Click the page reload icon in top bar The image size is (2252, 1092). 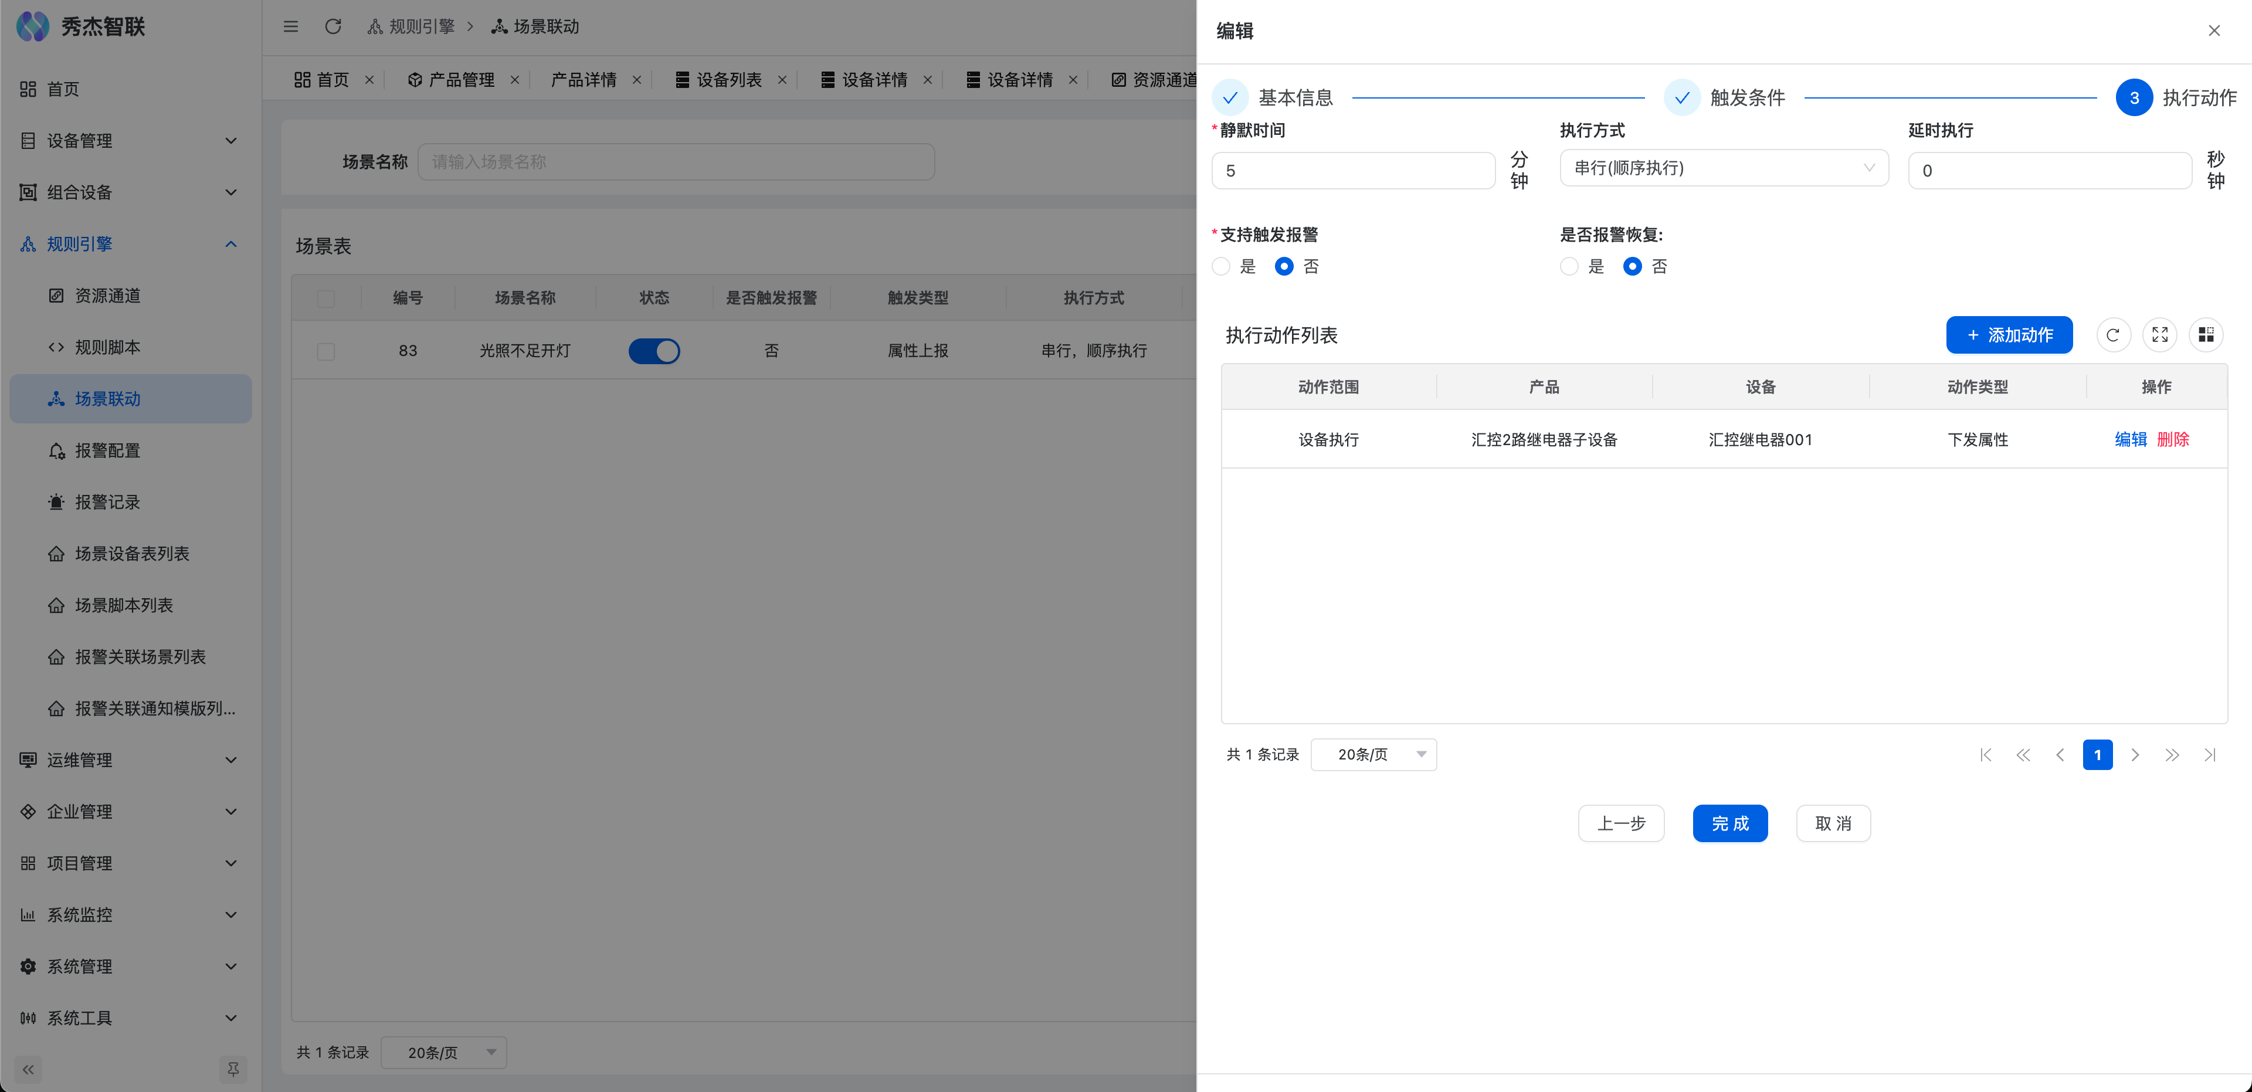pyautogui.click(x=333, y=26)
